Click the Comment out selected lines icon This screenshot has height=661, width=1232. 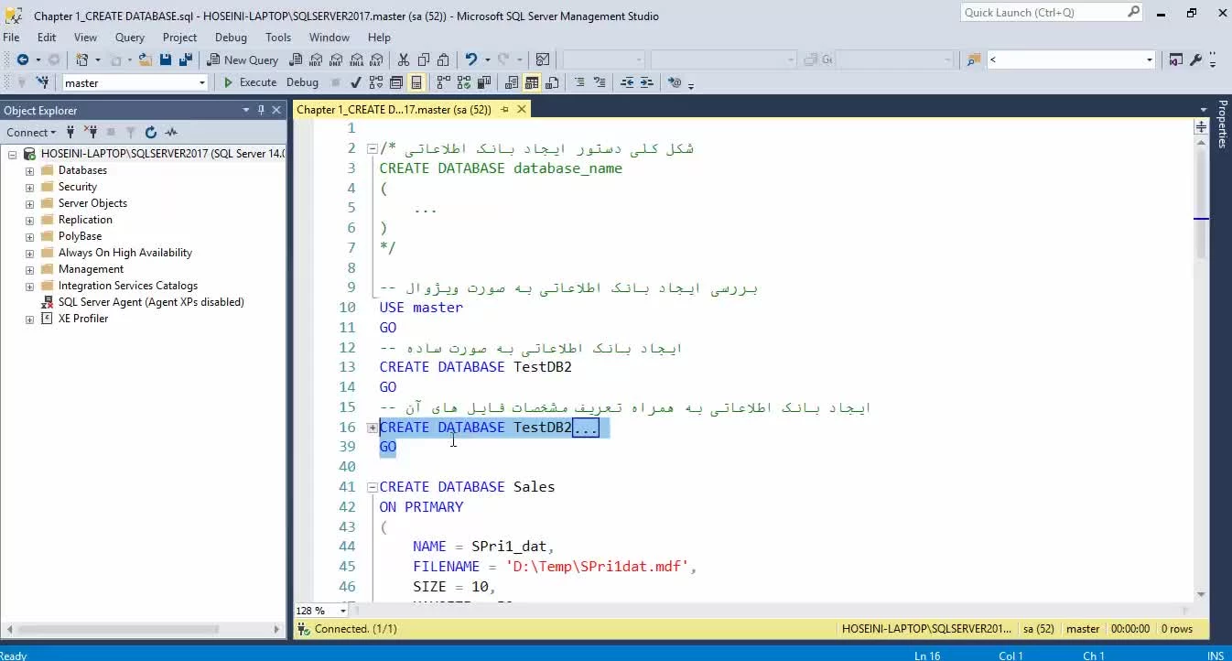pos(579,82)
